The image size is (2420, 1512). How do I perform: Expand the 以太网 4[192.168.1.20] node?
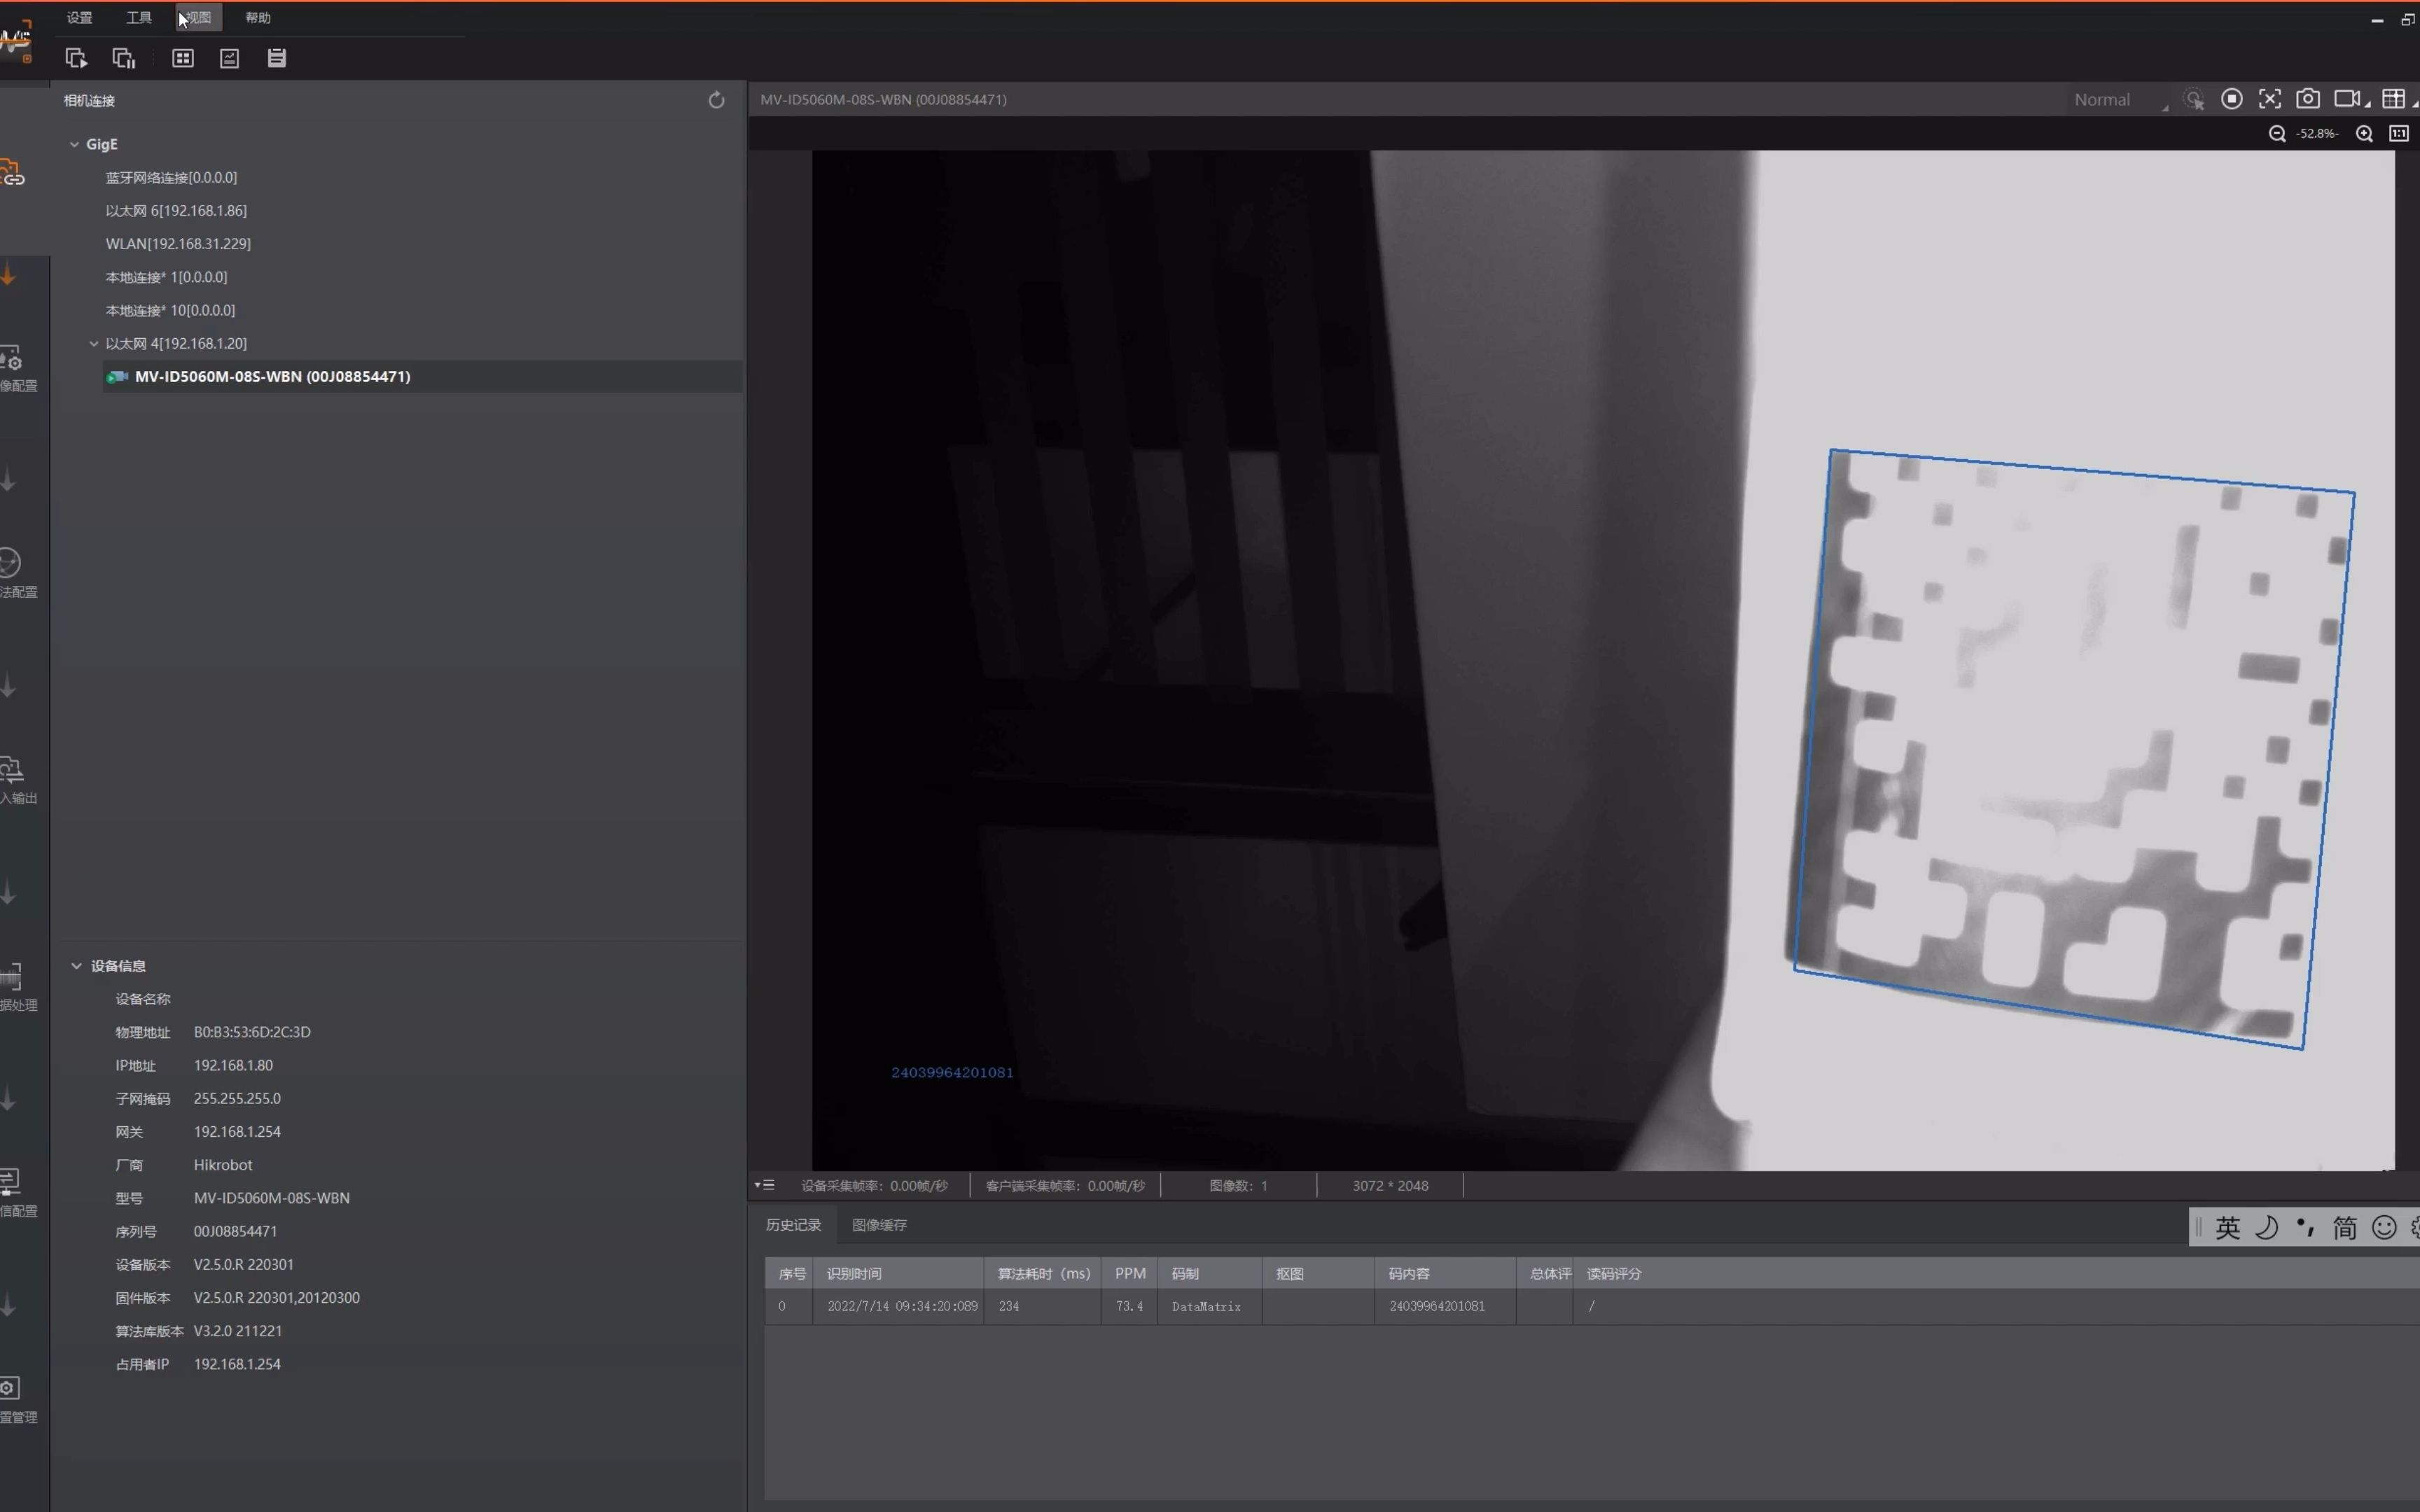click(x=94, y=343)
